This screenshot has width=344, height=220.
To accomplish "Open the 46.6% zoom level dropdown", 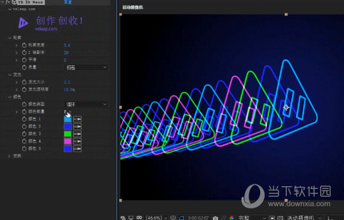I will 156,218.
